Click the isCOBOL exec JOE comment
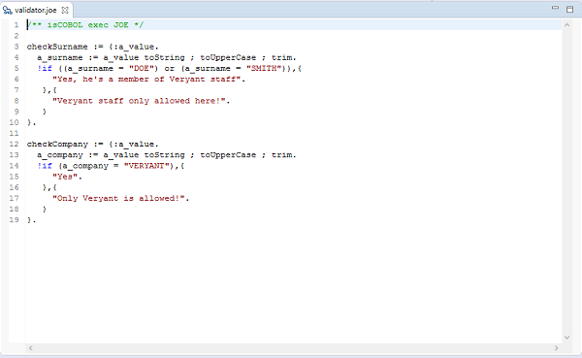582x358 pixels. pyautogui.click(x=85, y=25)
